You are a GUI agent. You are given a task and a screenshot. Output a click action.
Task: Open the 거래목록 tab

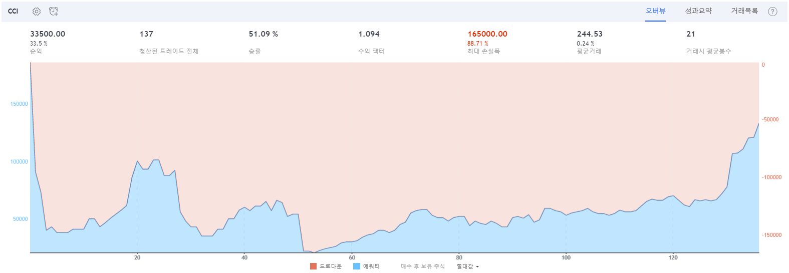(x=744, y=11)
